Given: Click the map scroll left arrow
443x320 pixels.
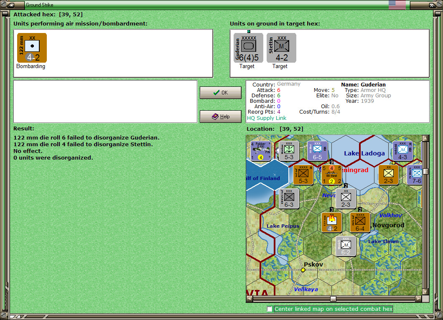Looking at the screenshot, I should (x=250, y=299).
